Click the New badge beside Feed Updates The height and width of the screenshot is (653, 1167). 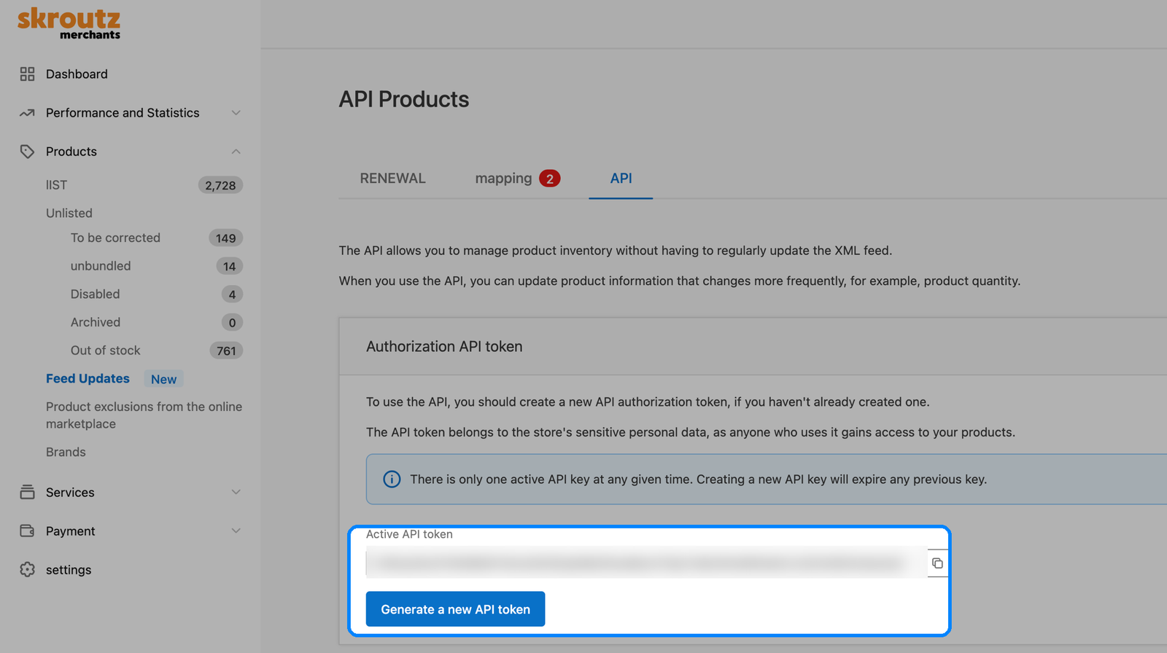(x=163, y=379)
